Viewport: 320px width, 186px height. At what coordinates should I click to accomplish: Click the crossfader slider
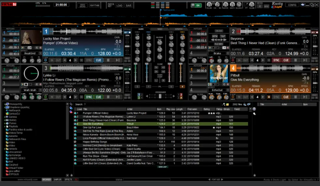coord(160,96)
